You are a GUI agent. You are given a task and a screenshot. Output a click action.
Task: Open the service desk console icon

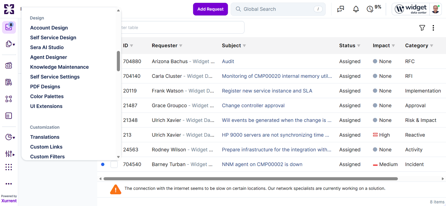pyautogui.click(x=9, y=65)
